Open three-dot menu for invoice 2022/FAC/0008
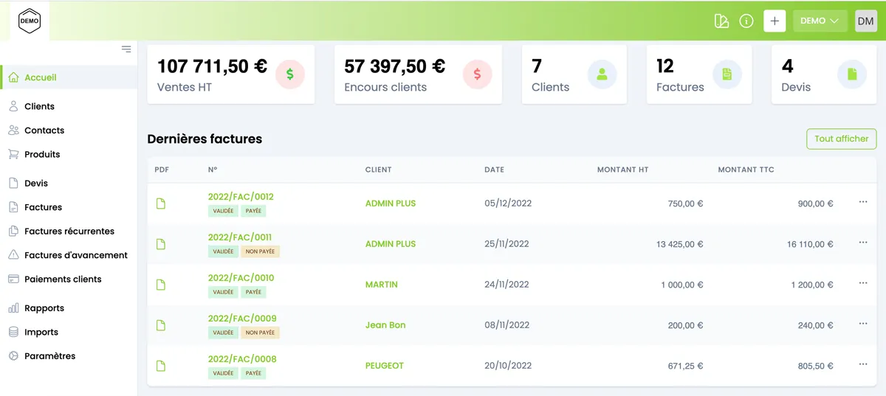 862,364
